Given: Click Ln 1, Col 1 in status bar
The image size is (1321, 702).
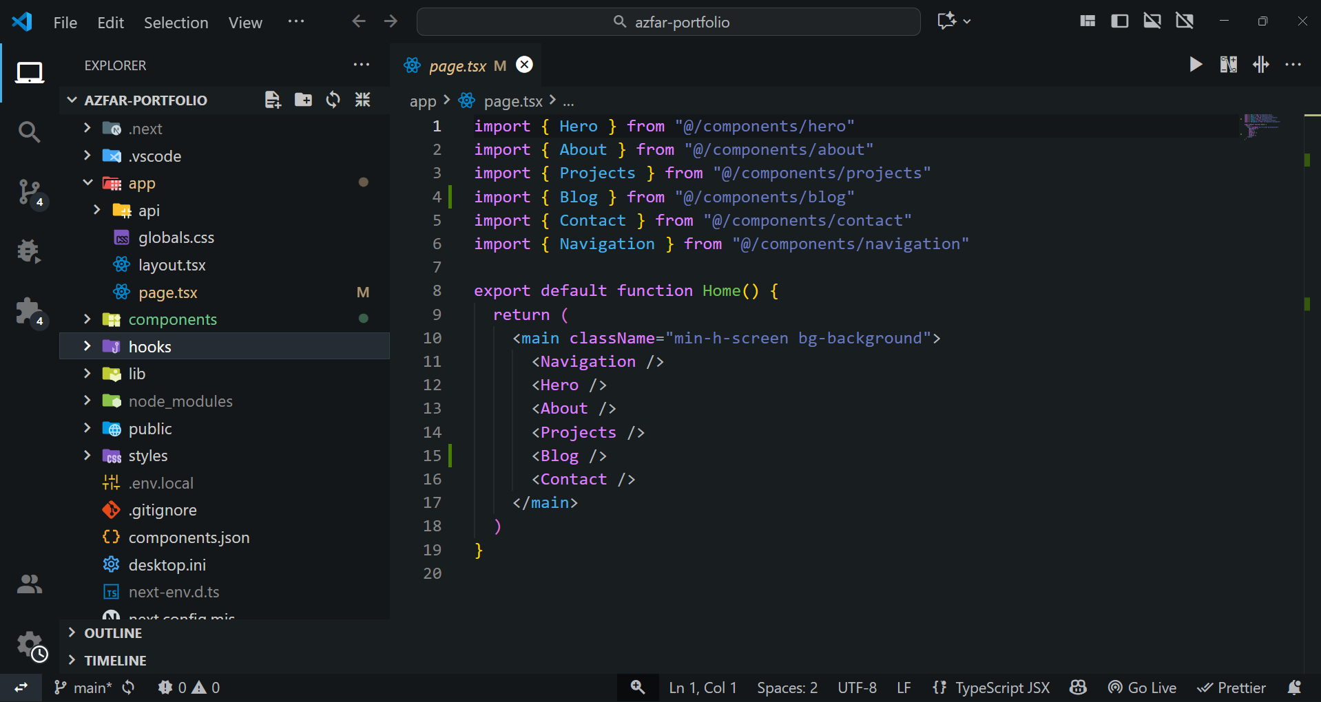Looking at the screenshot, I should 703,688.
